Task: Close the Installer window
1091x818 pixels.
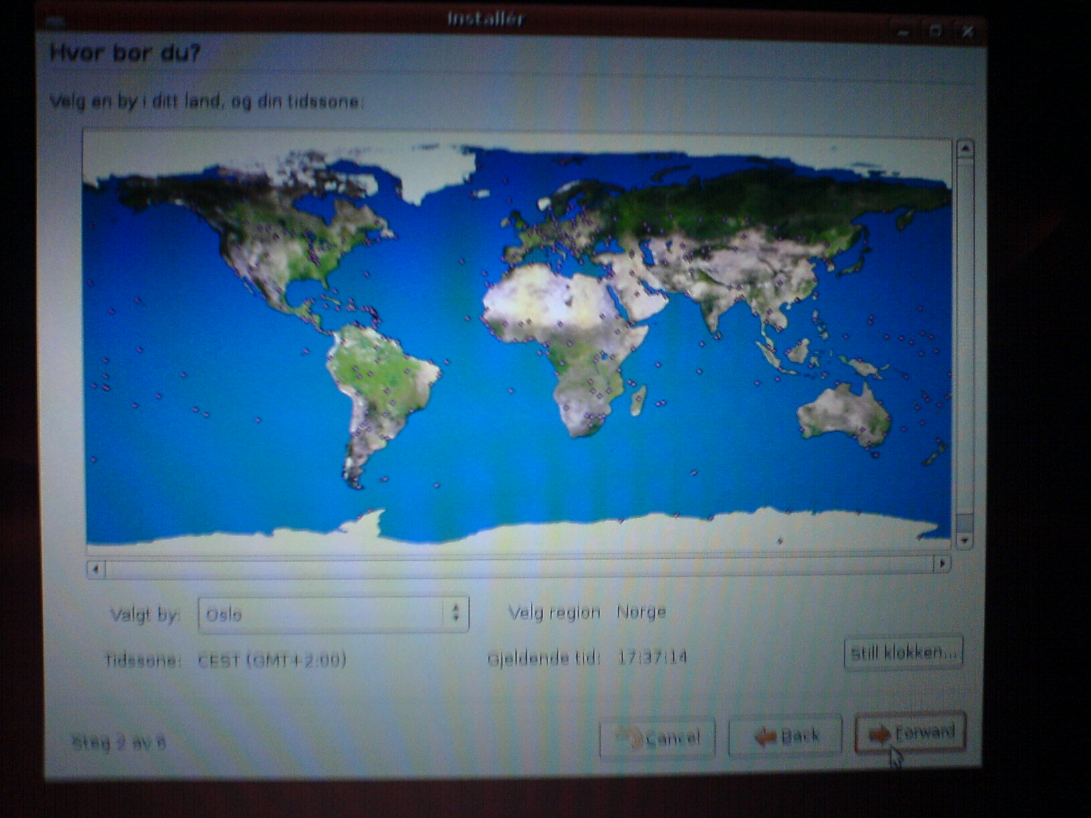Action: click(967, 31)
